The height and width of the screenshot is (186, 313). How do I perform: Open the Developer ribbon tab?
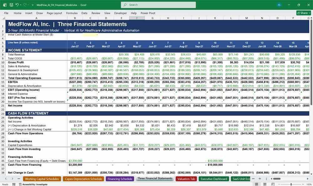(x=121, y=13)
